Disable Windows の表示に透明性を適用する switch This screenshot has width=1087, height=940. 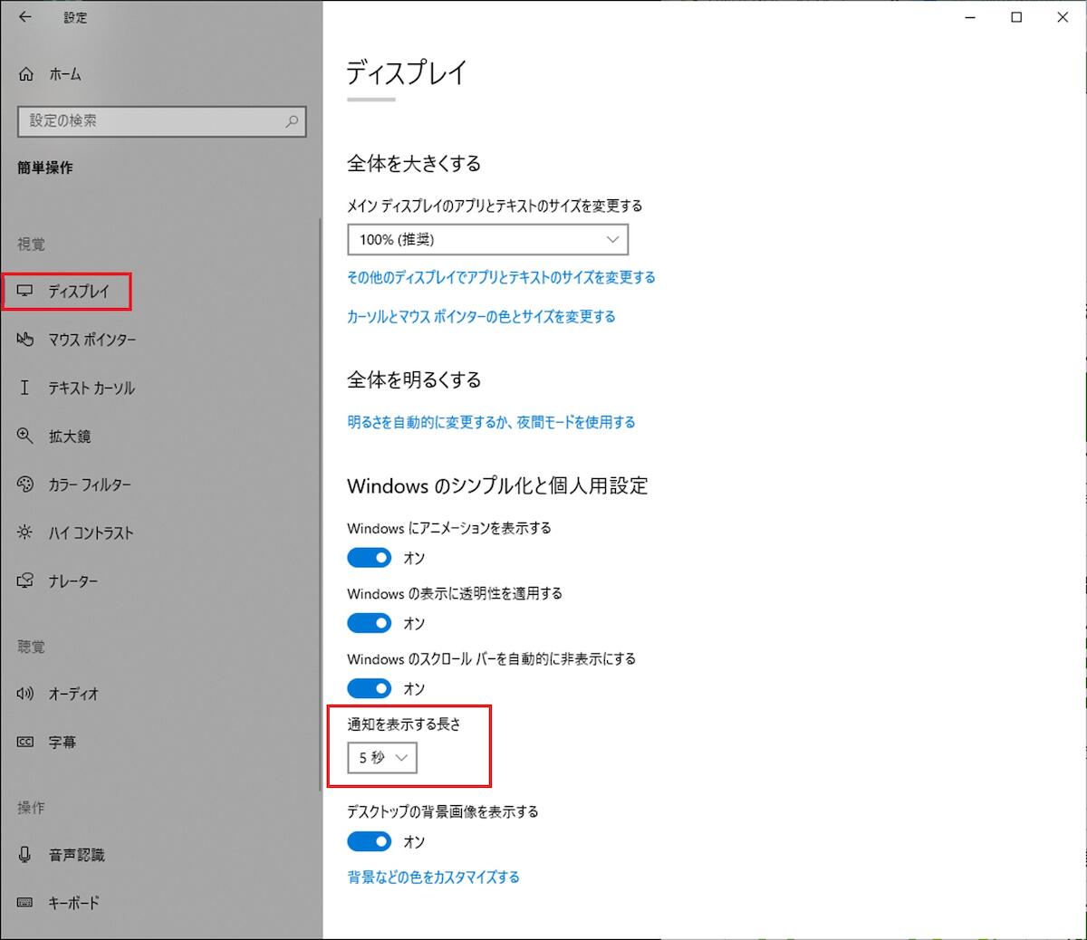pyautogui.click(x=370, y=623)
